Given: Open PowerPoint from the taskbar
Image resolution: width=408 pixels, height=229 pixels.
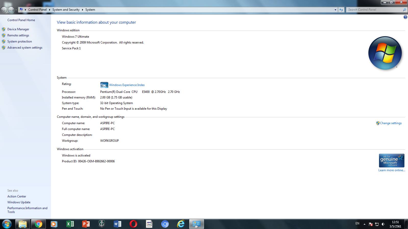Looking at the screenshot, I should (x=86, y=224).
